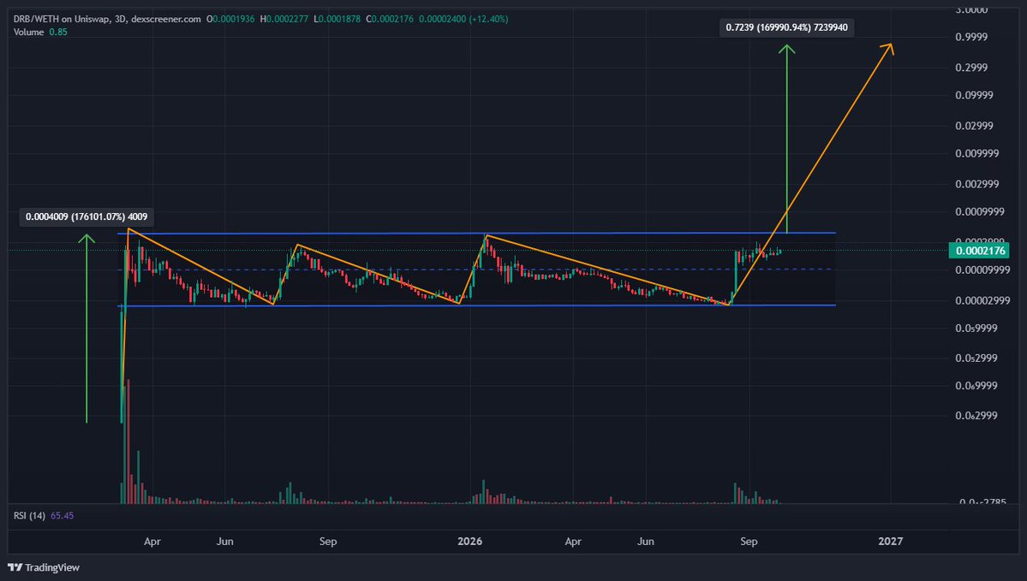Click the 2027 label on time axis
The height and width of the screenshot is (581, 1027).
[x=890, y=541]
